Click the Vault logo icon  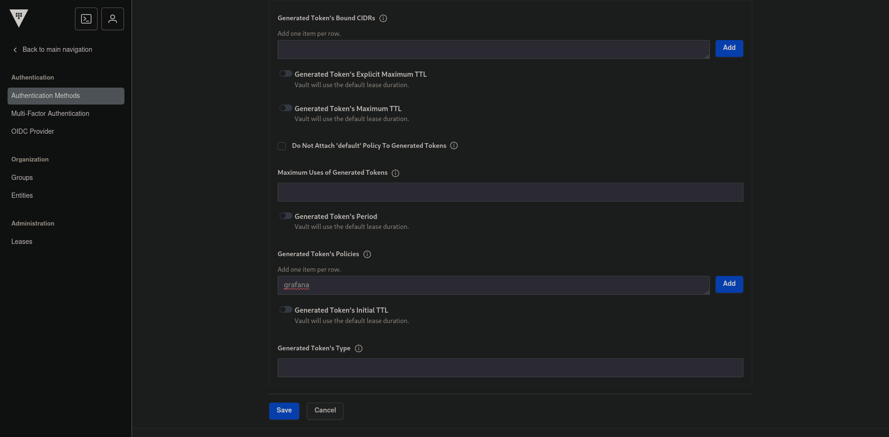pyautogui.click(x=19, y=18)
